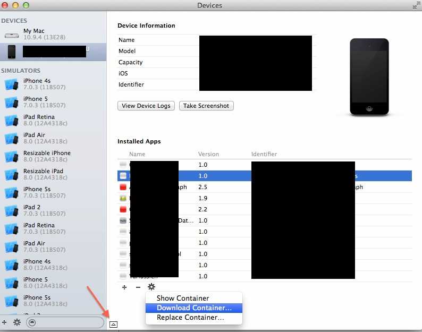Toggle the device console disclosure button

pos(113,325)
